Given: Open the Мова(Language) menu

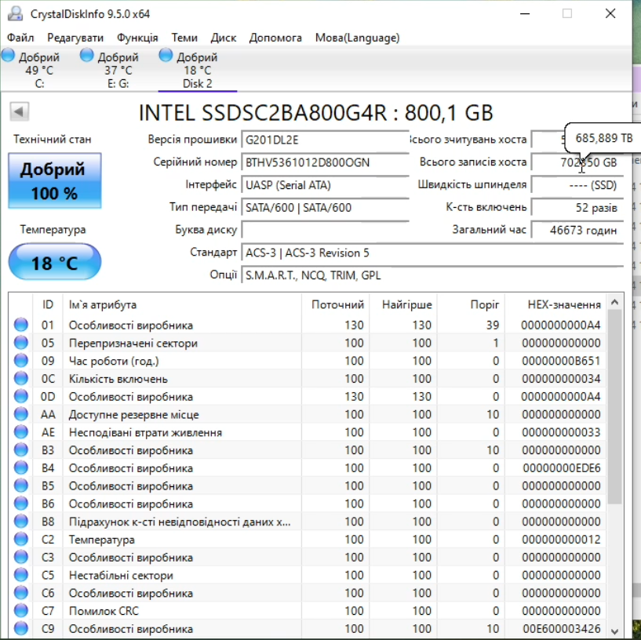Looking at the screenshot, I should click(357, 38).
